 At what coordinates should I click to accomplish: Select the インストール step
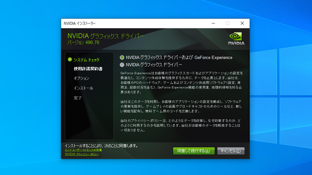tap(83, 88)
